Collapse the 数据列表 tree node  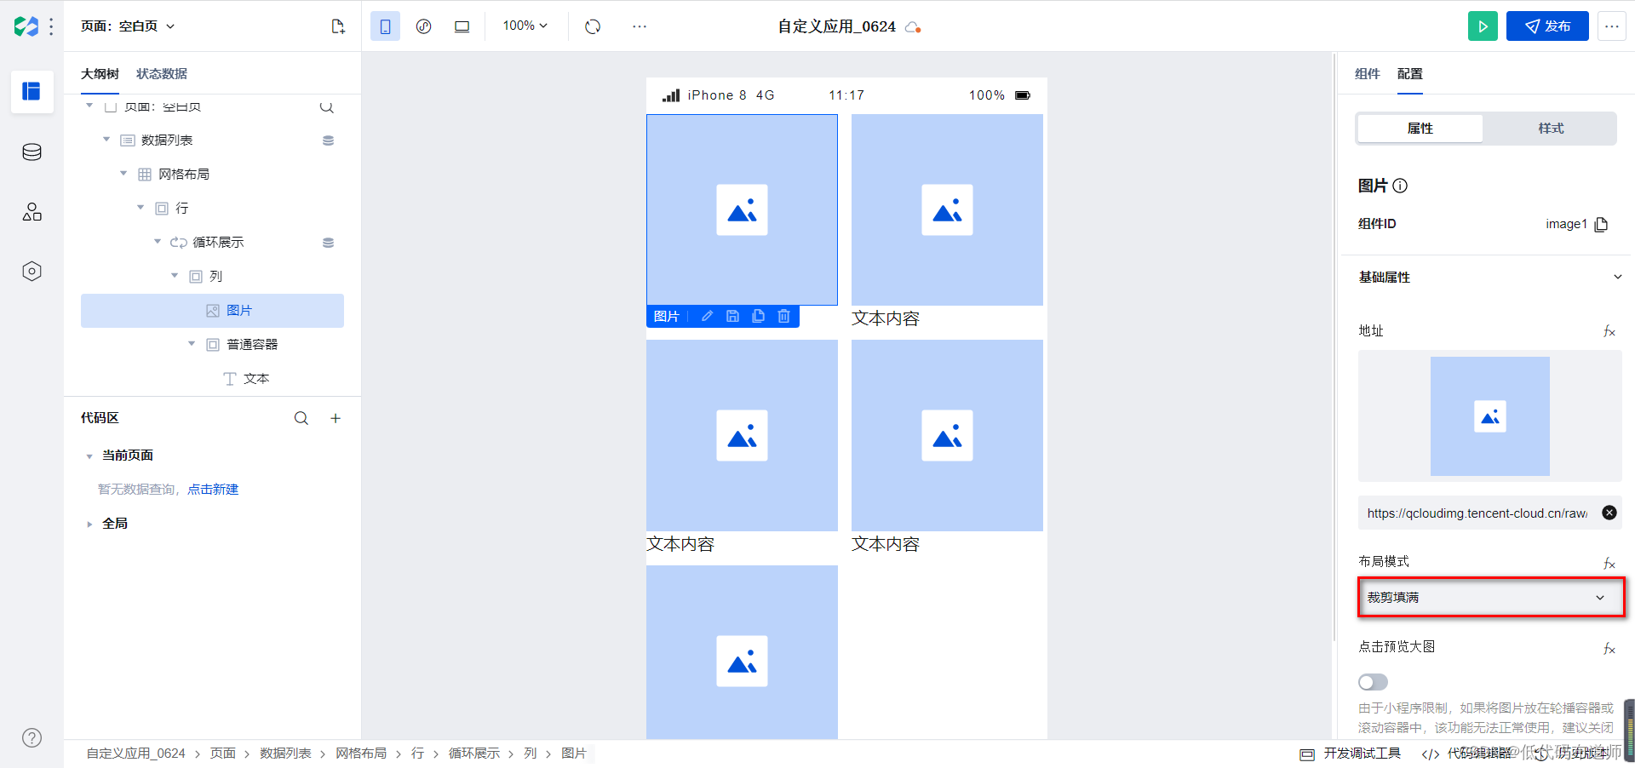point(106,140)
